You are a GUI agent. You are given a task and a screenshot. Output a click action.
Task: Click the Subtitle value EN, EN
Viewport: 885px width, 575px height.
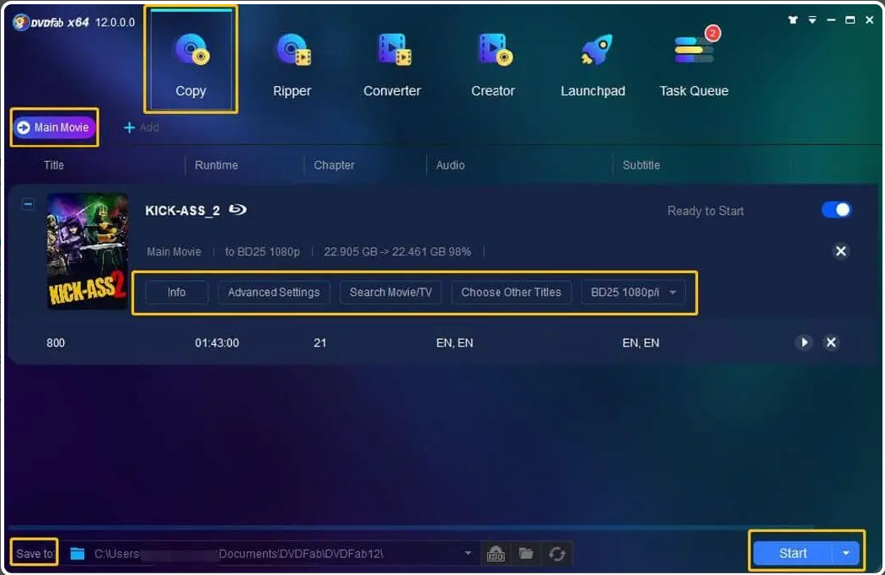pos(641,343)
